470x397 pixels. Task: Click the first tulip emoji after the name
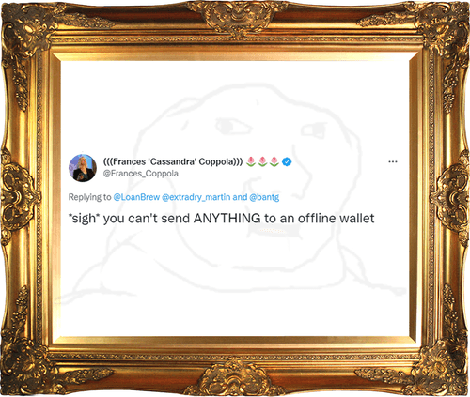tap(250, 161)
